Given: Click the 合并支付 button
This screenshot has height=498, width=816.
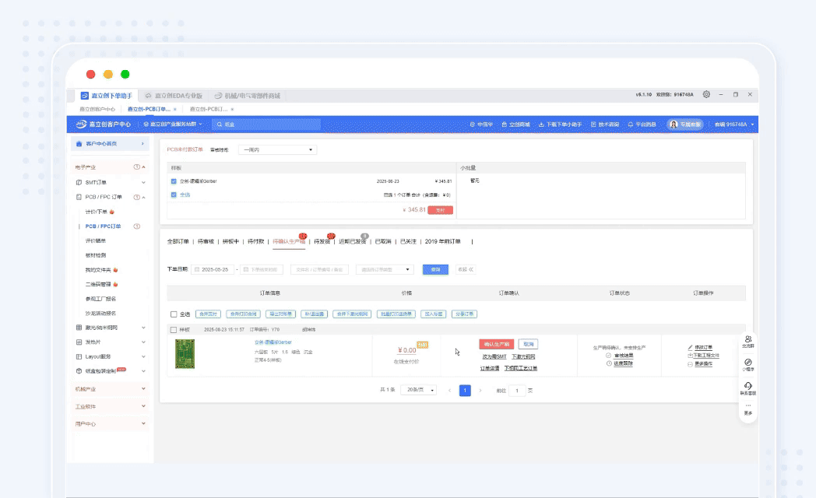Looking at the screenshot, I should coord(208,314).
